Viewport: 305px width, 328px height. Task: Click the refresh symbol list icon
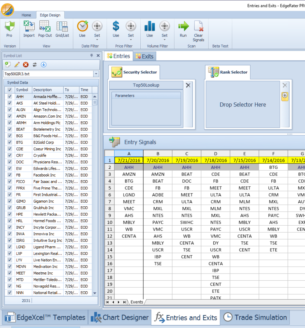pos(35,65)
